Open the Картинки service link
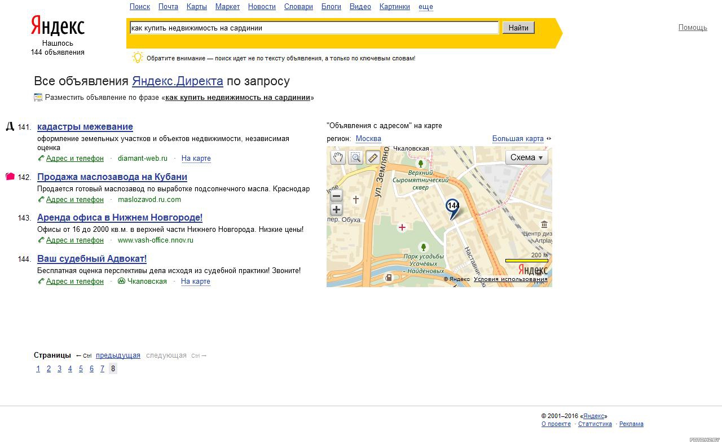 point(395,7)
